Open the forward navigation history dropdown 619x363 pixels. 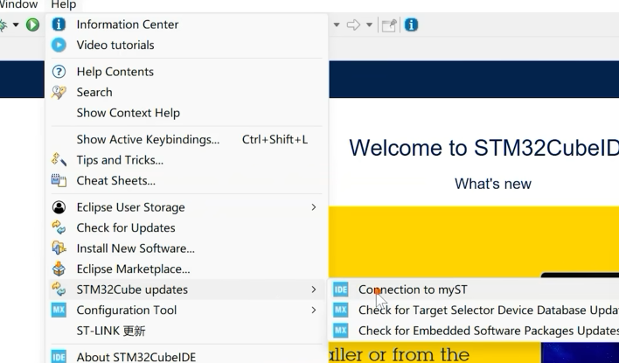click(x=369, y=24)
